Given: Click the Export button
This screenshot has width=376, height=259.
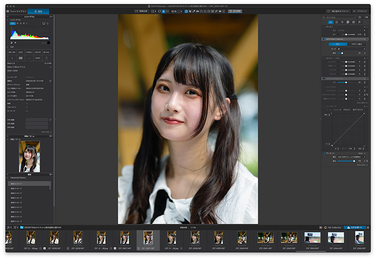Looking at the screenshot, I should [x=355, y=228].
